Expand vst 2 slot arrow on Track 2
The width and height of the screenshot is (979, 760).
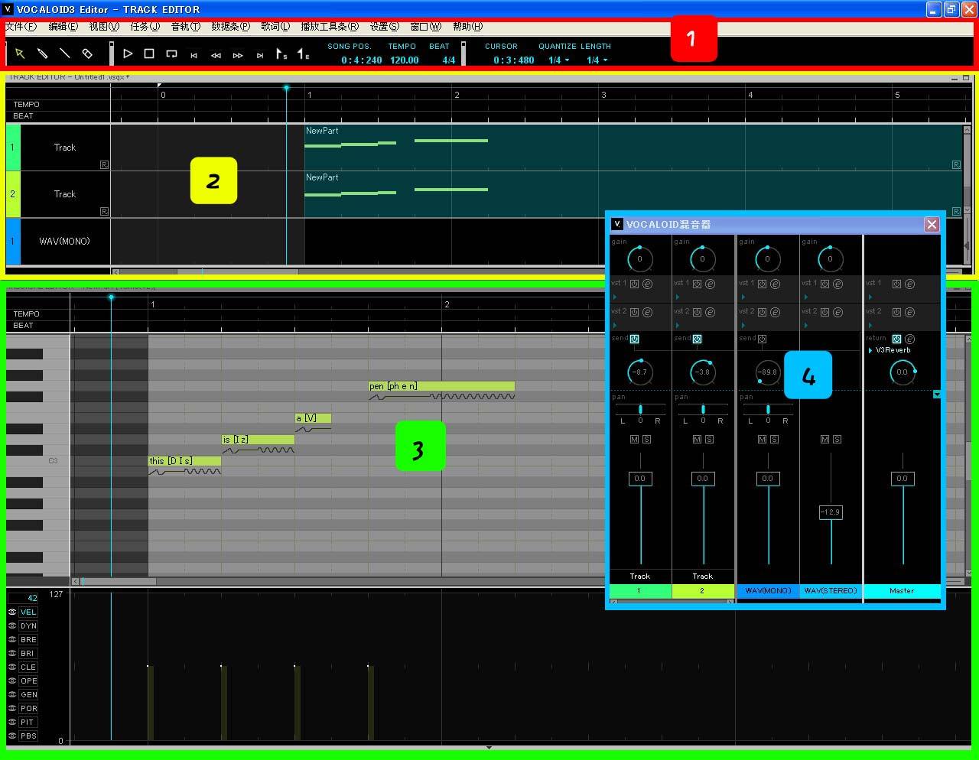click(x=677, y=325)
